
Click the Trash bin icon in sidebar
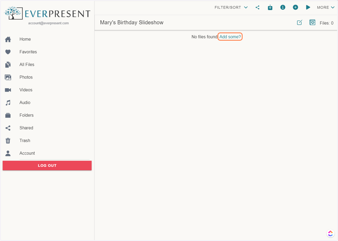[8, 140]
